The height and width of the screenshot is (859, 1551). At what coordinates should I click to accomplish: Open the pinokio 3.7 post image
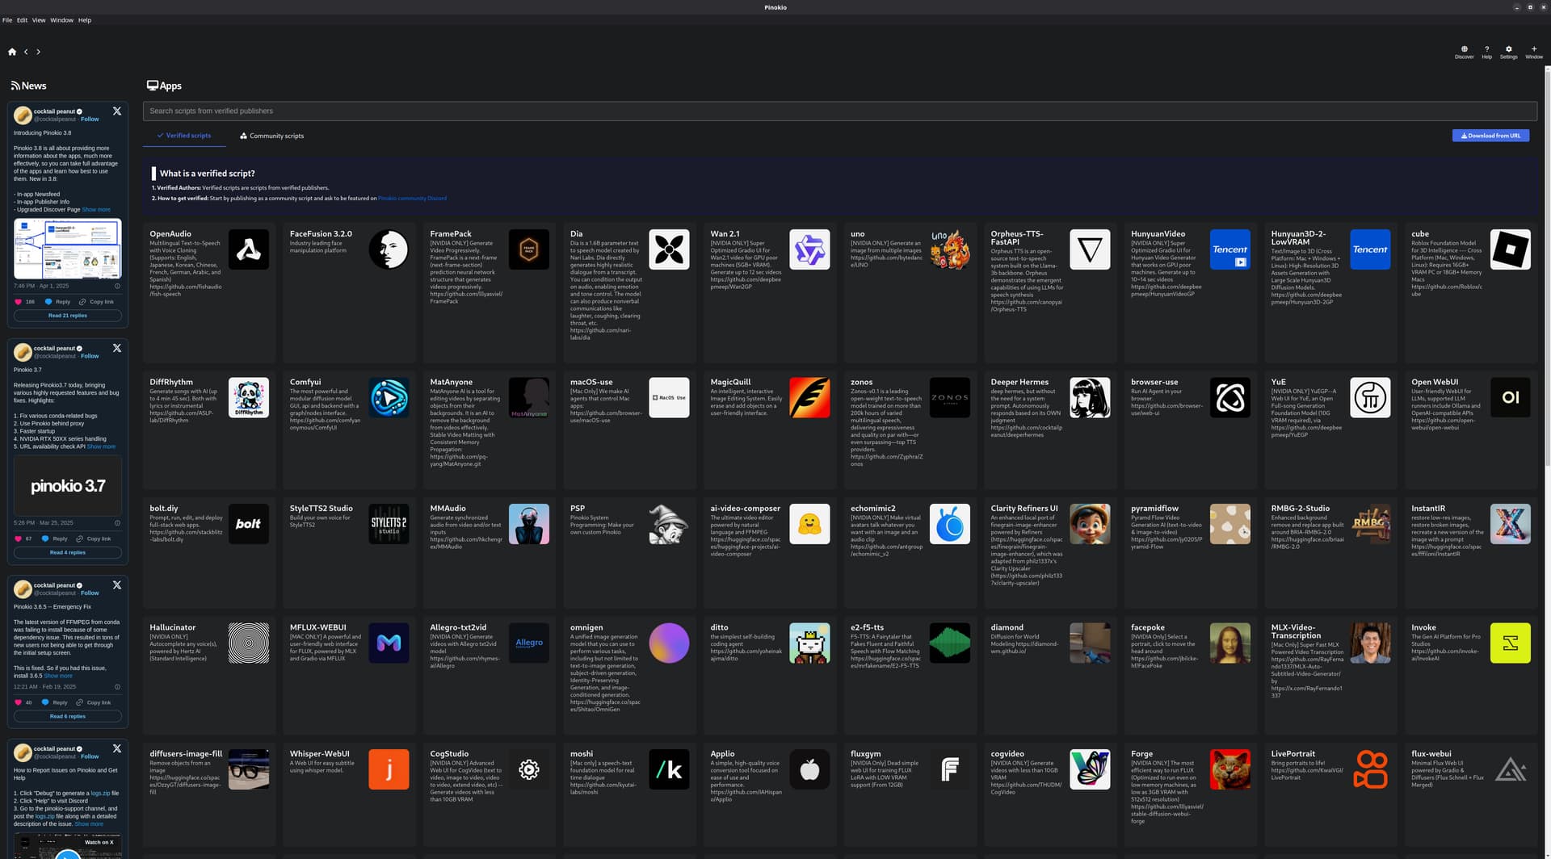(68, 486)
